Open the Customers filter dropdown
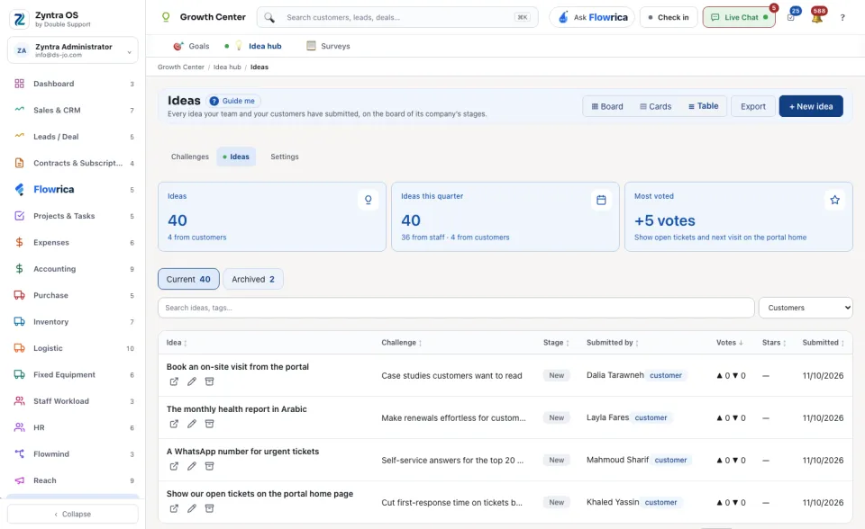The height and width of the screenshot is (529, 865). (x=806, y=308)
